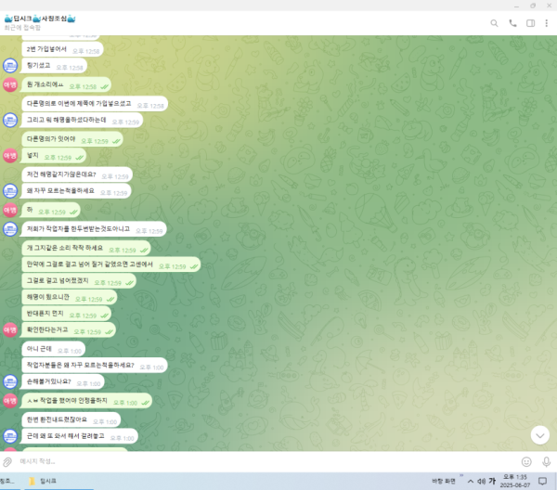The image size is (557, 490).
Task: Open the '딥시크' folder in the taskbar
Action: (x=44, y=481)
